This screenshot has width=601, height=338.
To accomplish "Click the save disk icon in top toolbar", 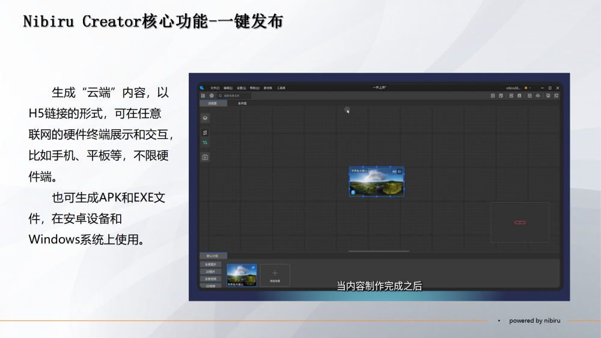I will [501, 96].
